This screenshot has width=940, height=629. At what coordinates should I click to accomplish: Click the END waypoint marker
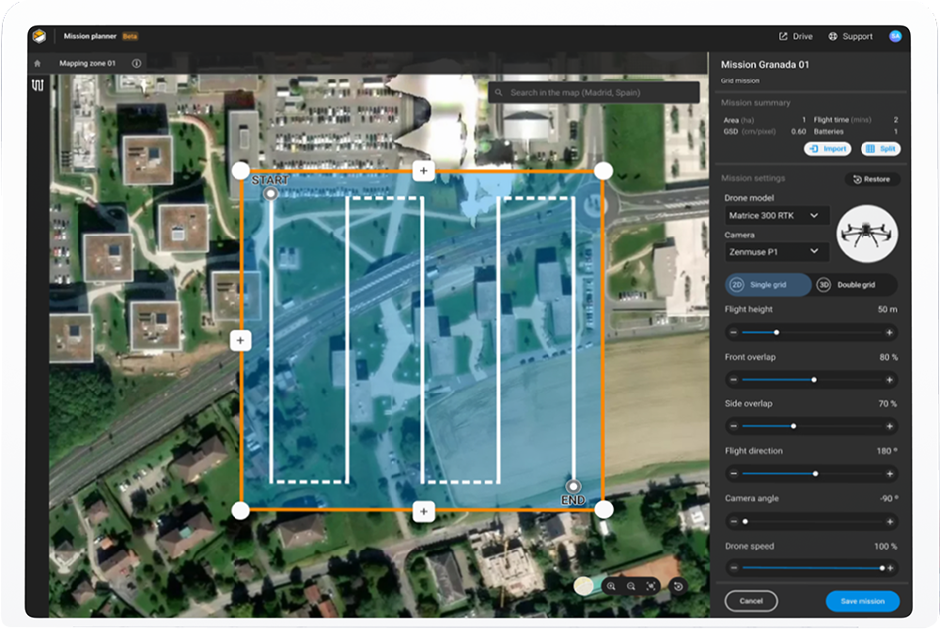573,486
